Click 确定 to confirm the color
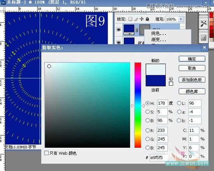This screenshot has width=214, height=171. (x=192, y=59)
